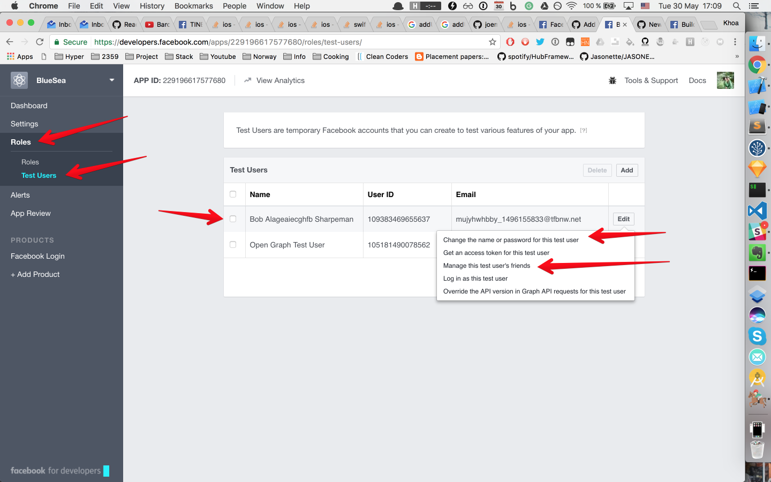Open the Tools & Support menu
The height and width of the screenshot is (482, 771).
(651, 80)
